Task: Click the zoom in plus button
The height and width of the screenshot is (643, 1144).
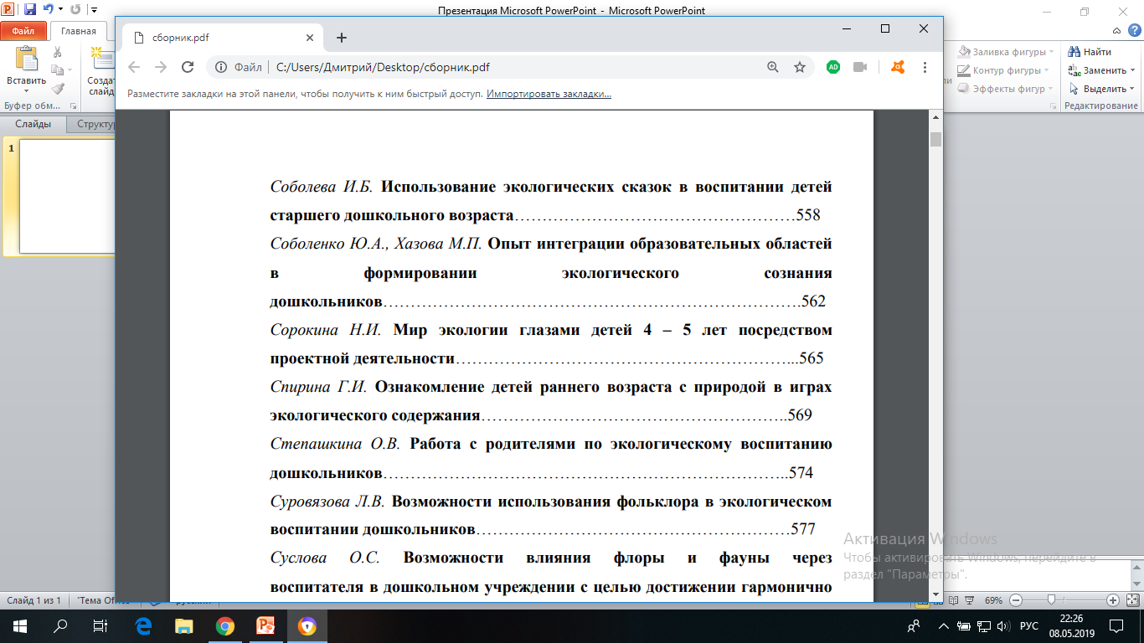Action: click(1113, 600)
